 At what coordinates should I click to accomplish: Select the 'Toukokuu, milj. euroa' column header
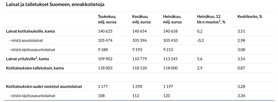pos(107,19)
